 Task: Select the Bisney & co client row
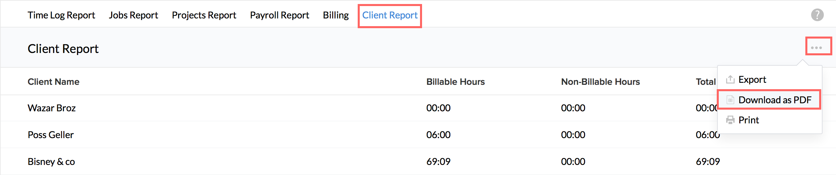pyautogui.click(x=418, y=162)
